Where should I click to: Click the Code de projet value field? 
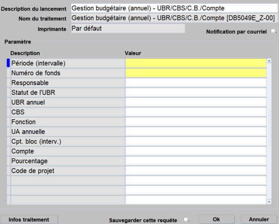pos(196,171)
